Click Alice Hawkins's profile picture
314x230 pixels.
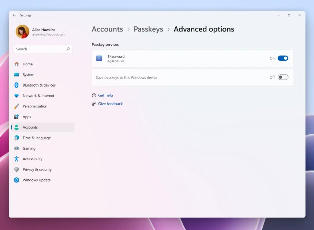tap(22, 32)
